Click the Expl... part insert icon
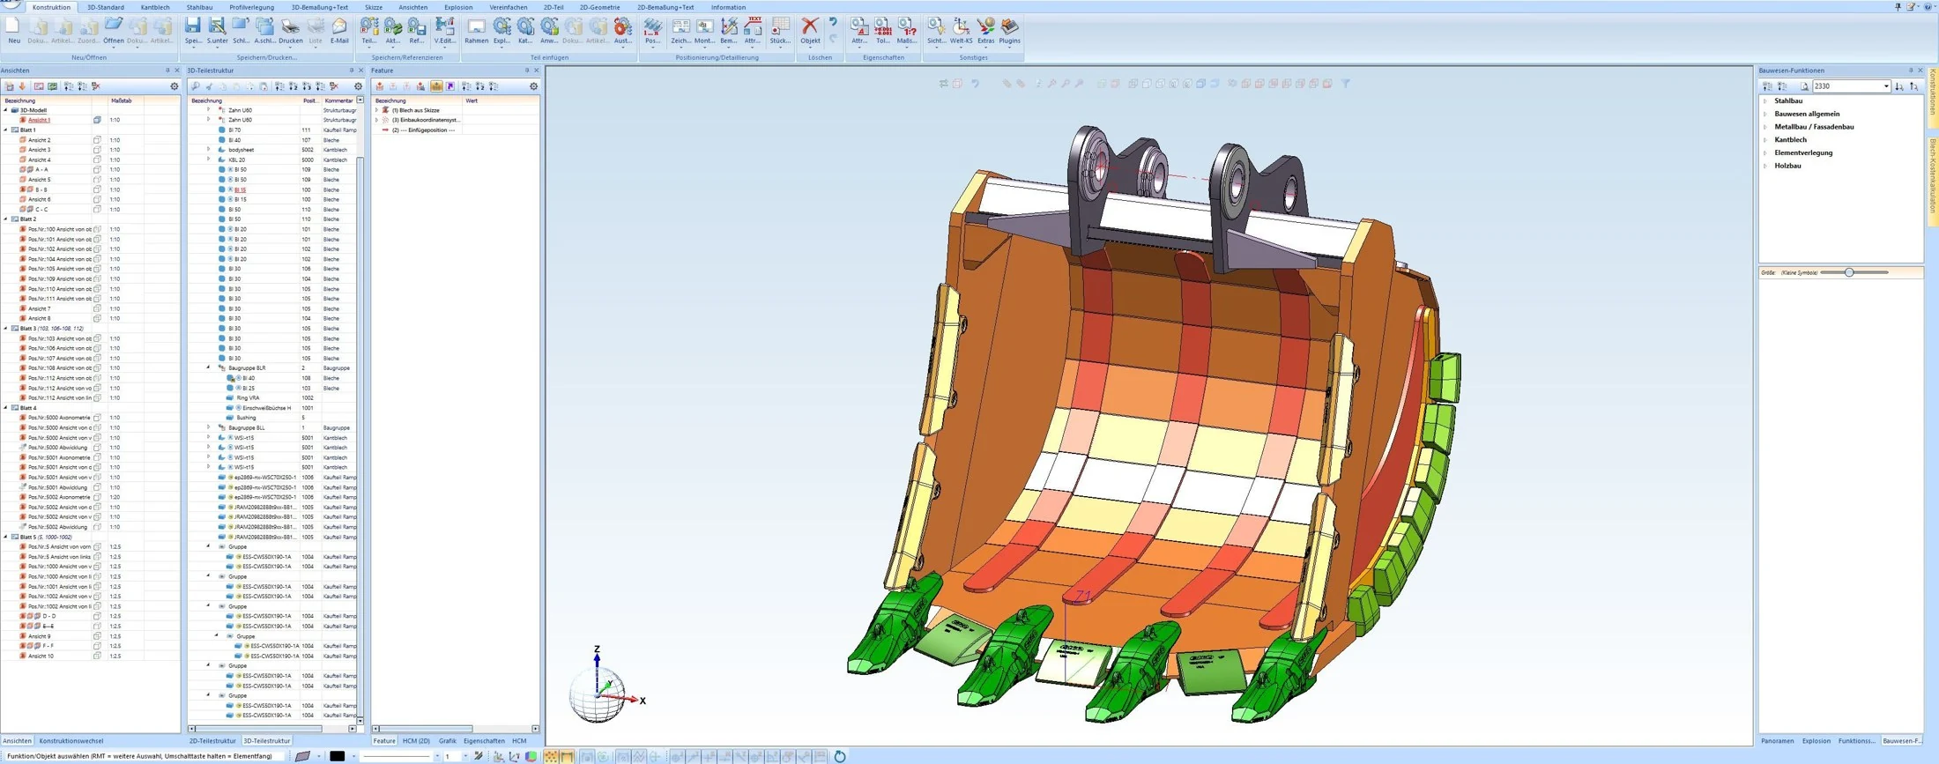 coord(501,30)
